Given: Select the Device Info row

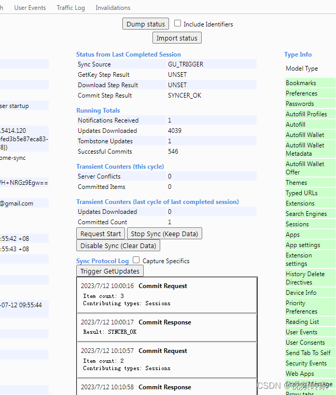Looking at the screenshot, I should point(310,292).
